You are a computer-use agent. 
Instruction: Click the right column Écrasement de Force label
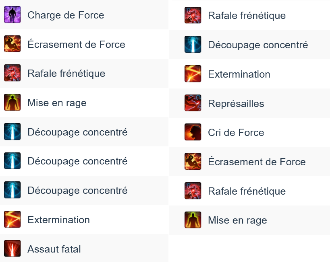257,161
